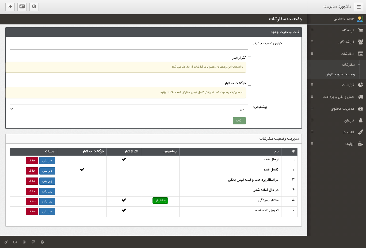The width and height of the screenshot is (366, 248).
Task: Click the Instagram icon in footer
Action: pyautogui.click(x=24, y=242)
